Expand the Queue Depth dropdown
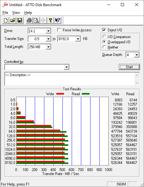Viewport: 144px width, 187px height. click(137, 55)
